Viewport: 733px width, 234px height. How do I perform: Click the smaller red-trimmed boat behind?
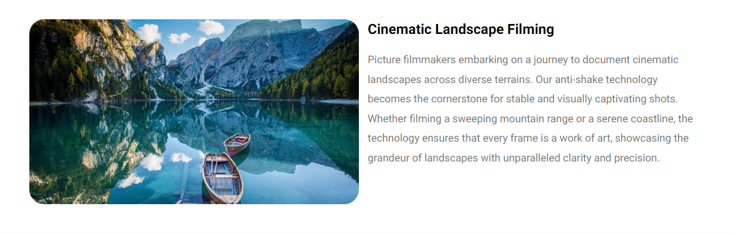click(x=237, y=142)
